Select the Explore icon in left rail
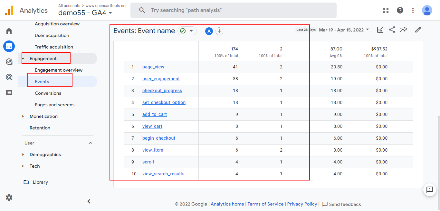The height and width of the screenshot is (211, 440). [x=9, y=61]
